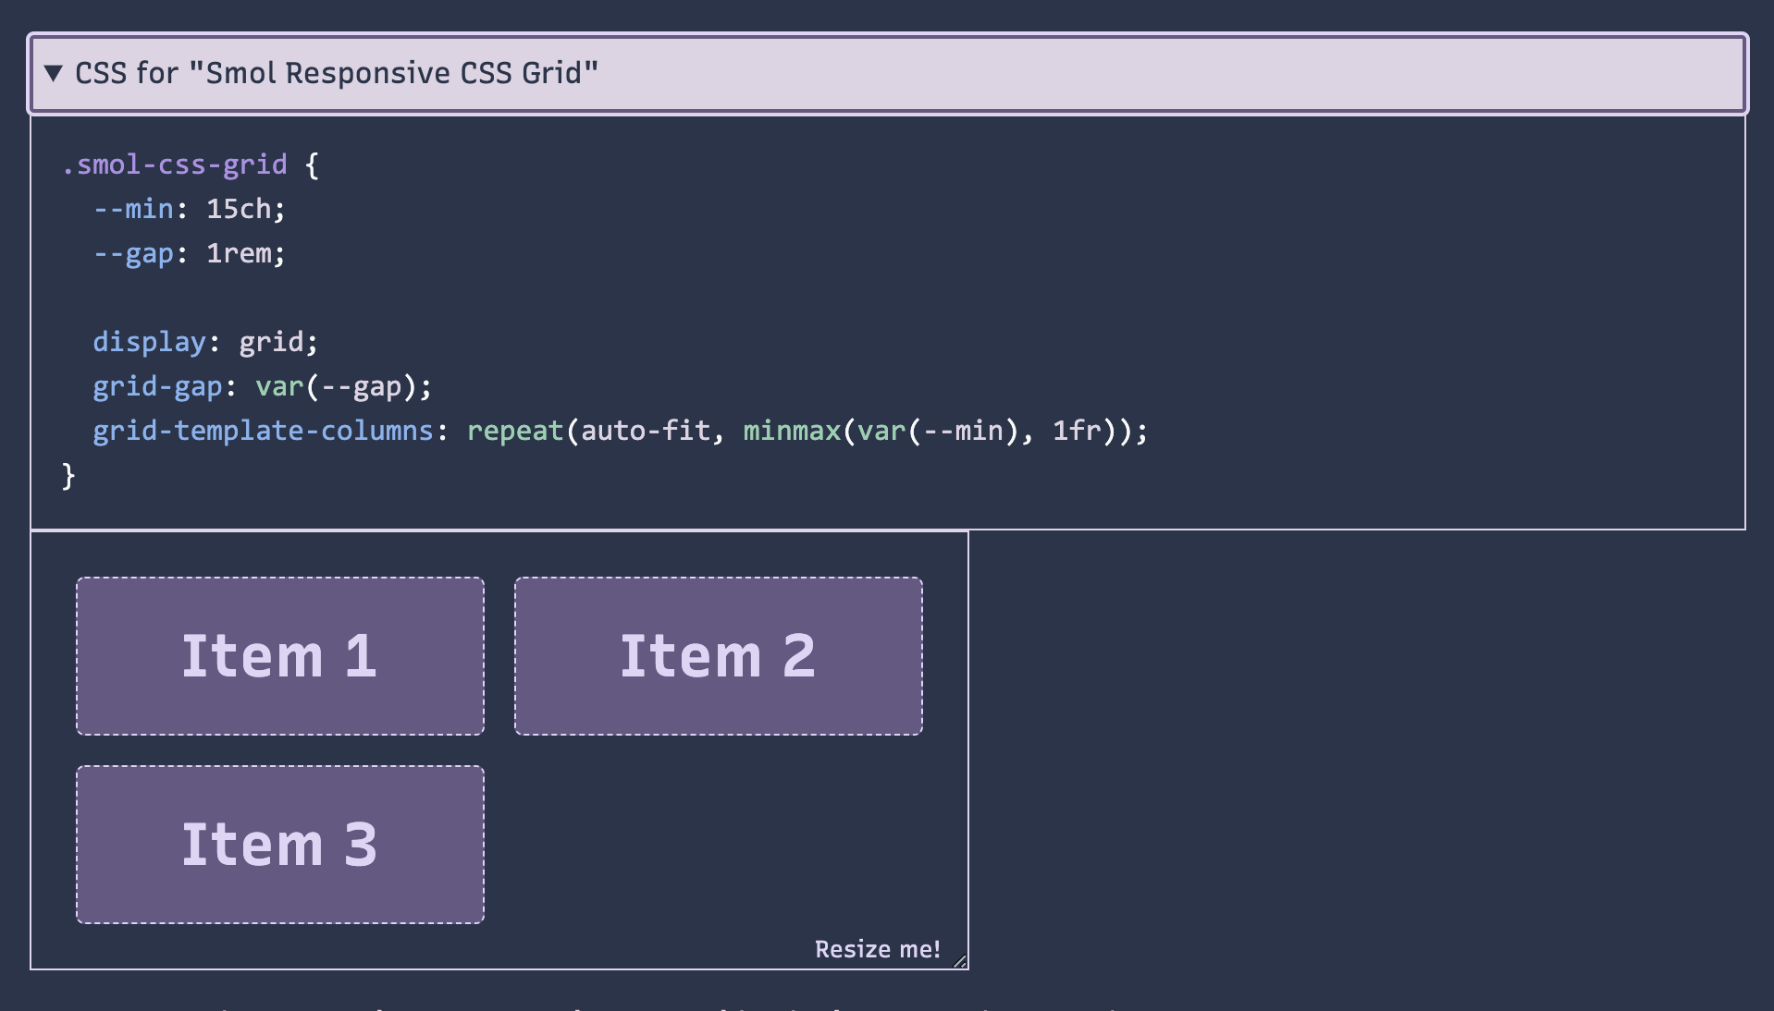Click the display property name
This screenshot has width=1774, height=1011.
tap(149, 342)
